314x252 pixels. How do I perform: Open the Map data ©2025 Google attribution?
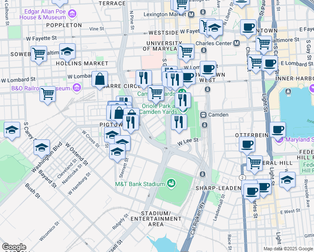(288, 249)
